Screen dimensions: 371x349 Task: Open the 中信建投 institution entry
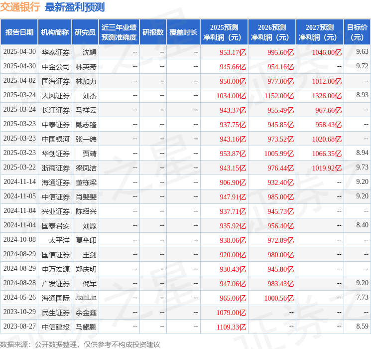tap(55, 327)
